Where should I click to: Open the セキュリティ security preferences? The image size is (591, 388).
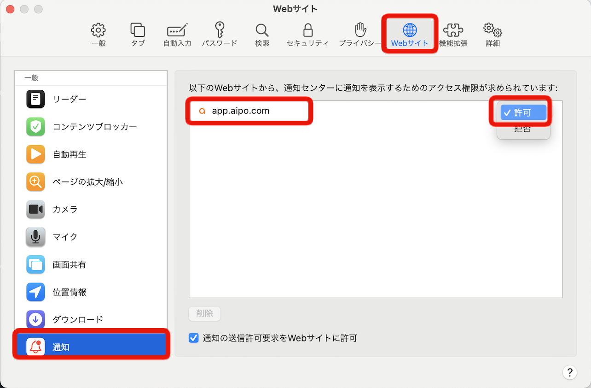pos(307,35)
